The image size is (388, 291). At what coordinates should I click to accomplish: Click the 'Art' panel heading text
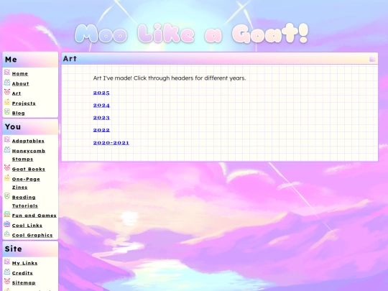click(70, 59)
